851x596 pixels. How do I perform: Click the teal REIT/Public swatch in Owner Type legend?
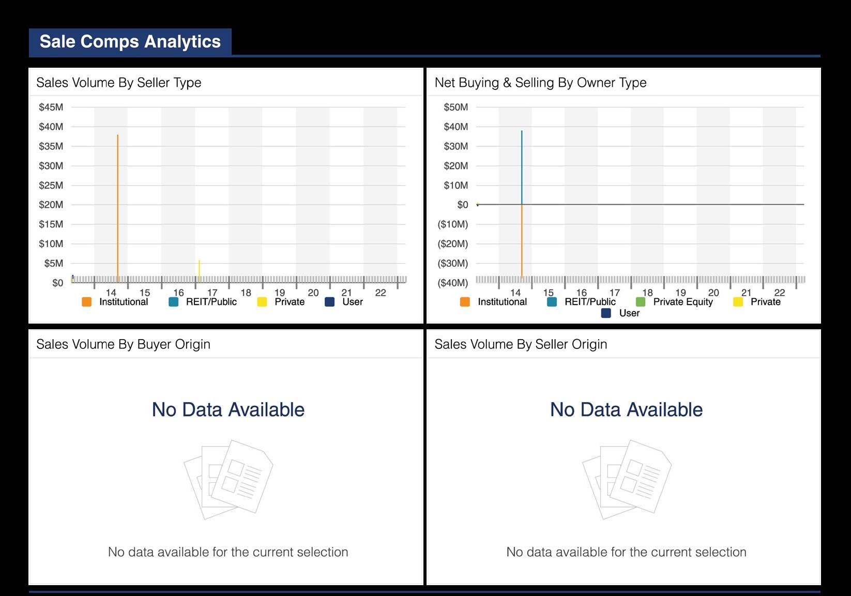pyautogui.click(x=552, y=302)
